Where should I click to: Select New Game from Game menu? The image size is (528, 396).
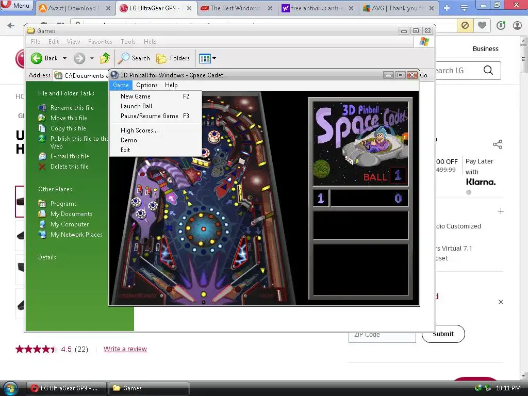click(155, 96)
